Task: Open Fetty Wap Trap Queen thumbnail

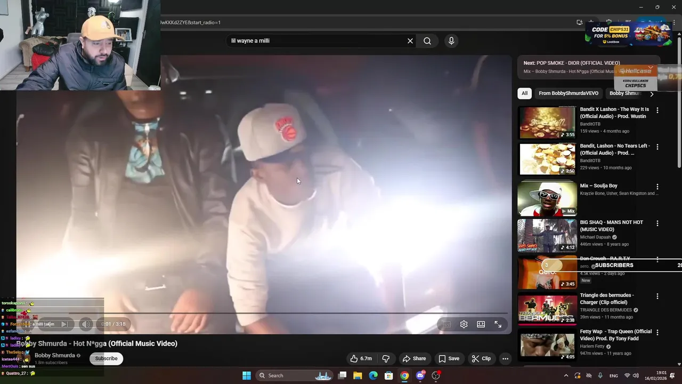Action: click(x=547, y=344)
